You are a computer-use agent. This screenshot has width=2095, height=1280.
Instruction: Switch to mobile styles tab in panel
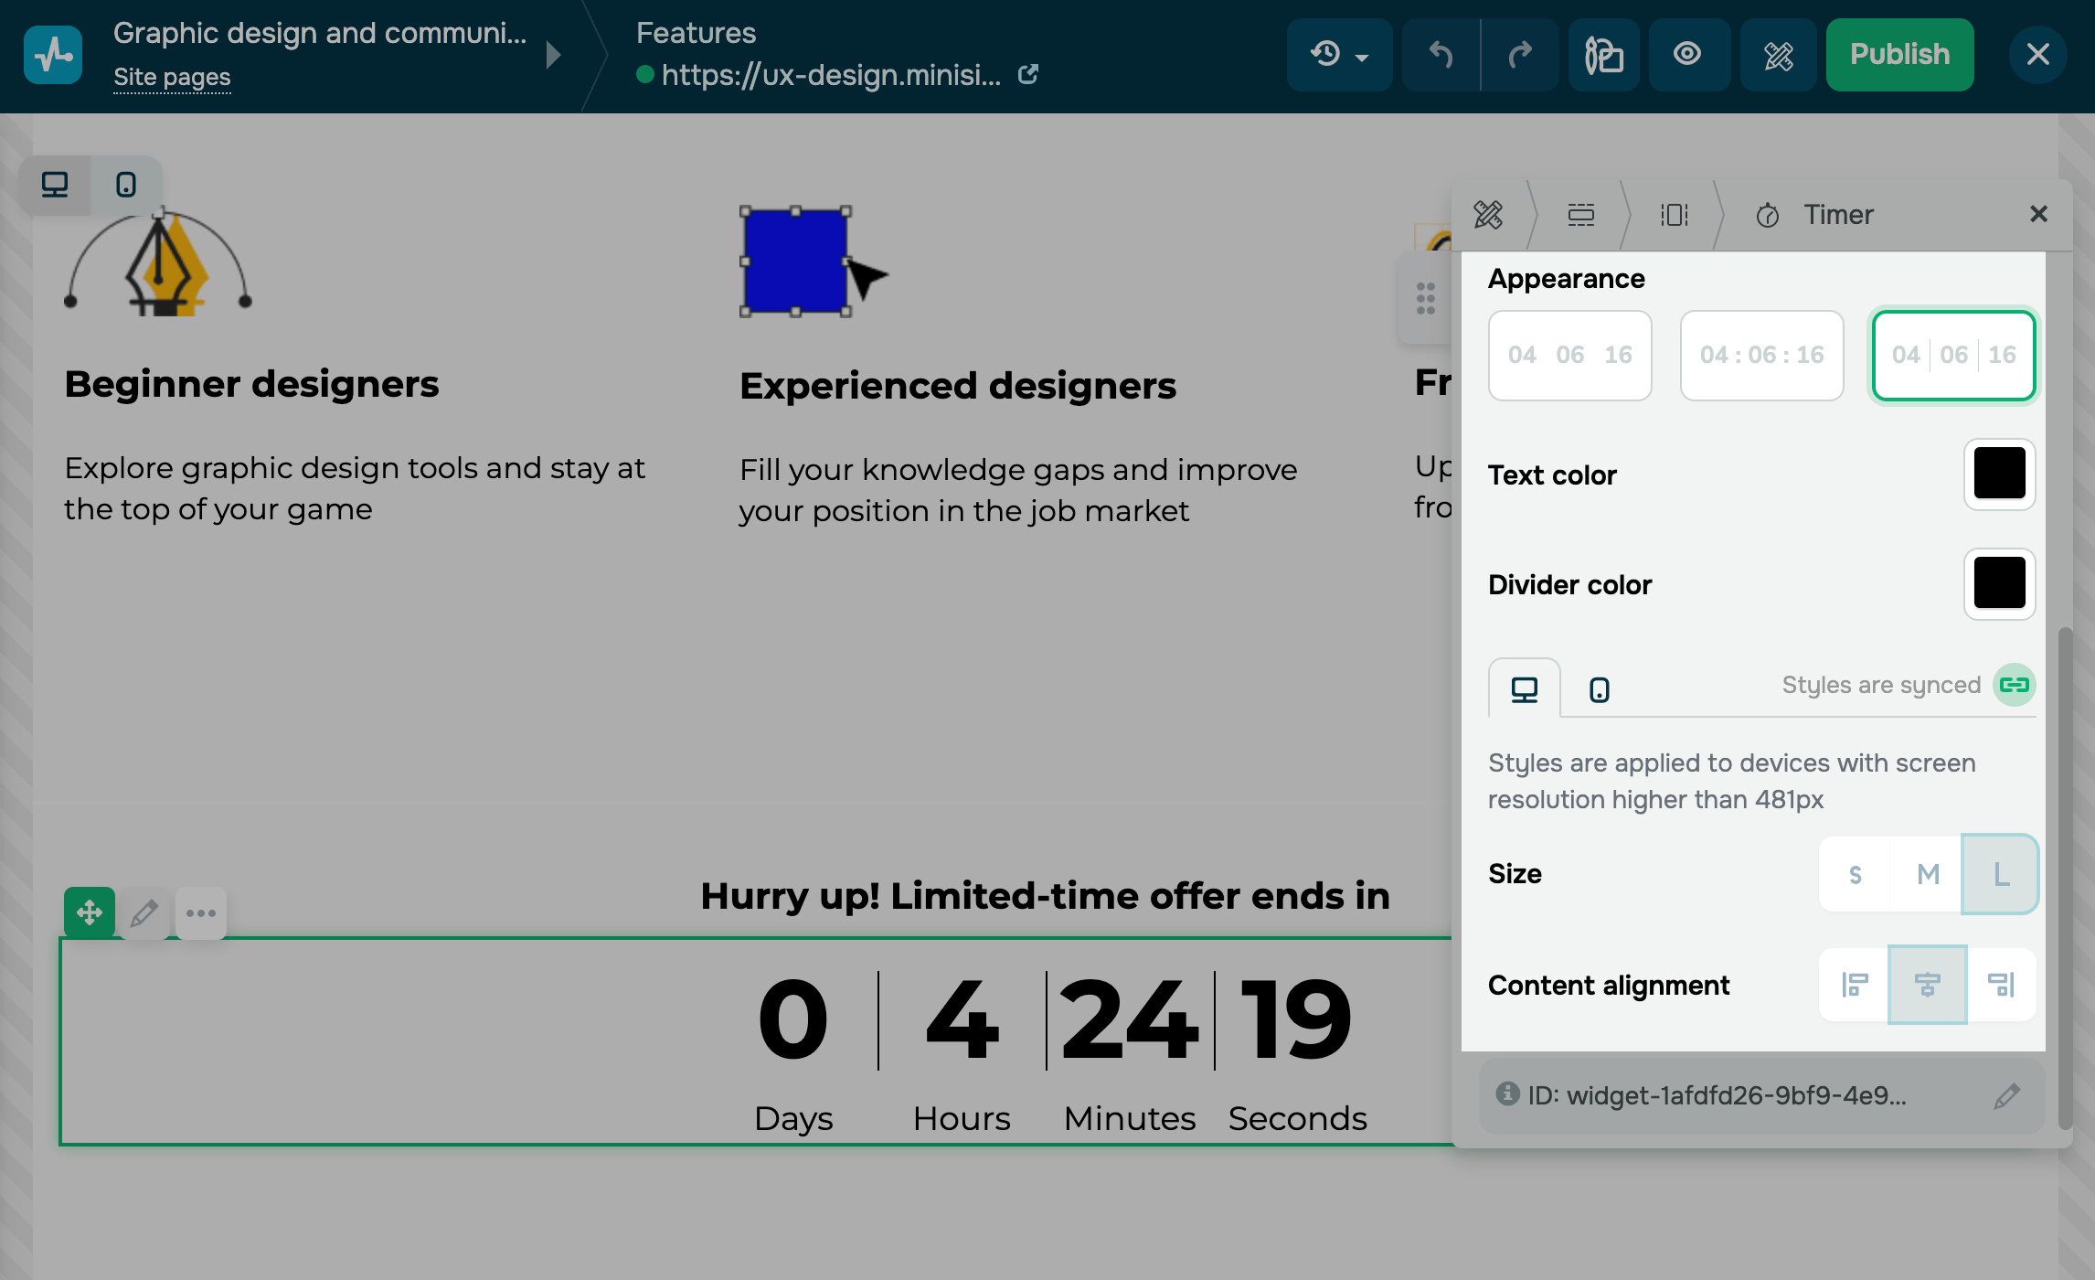pos(1599,689)
